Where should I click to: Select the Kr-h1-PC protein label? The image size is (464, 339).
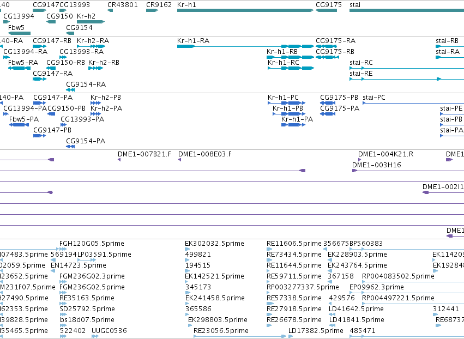[283, 98]
